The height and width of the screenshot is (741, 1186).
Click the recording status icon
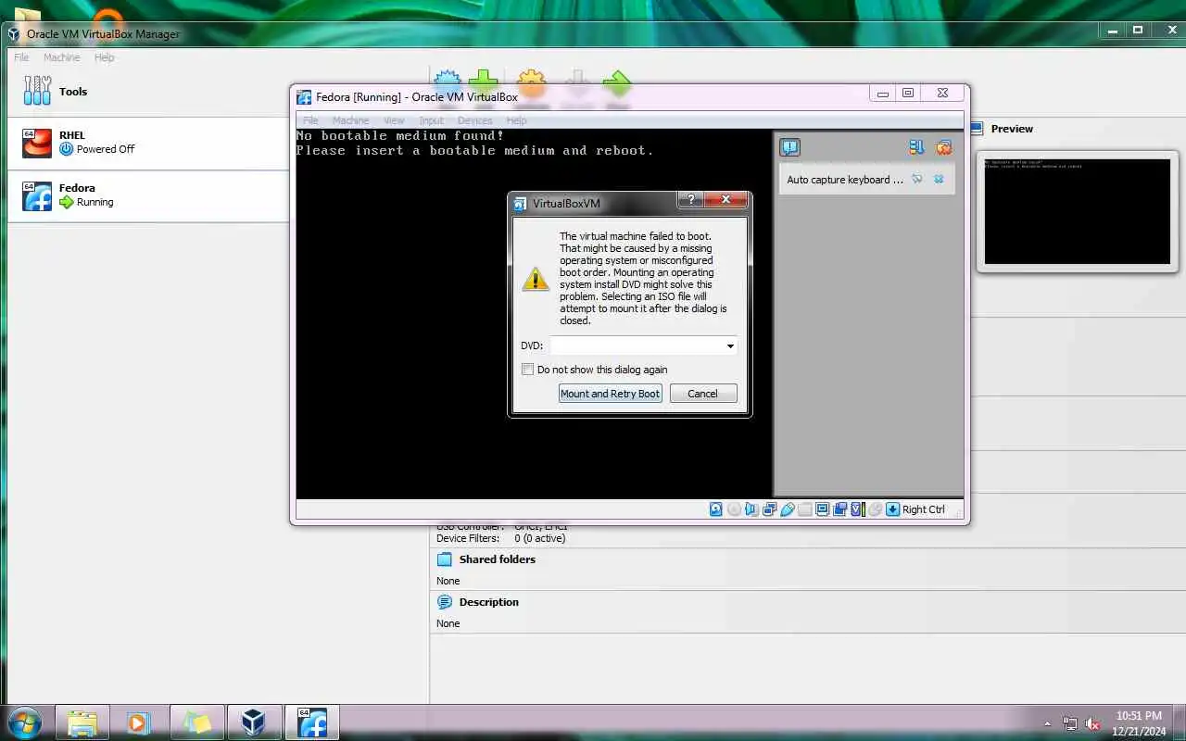point(839,509)
